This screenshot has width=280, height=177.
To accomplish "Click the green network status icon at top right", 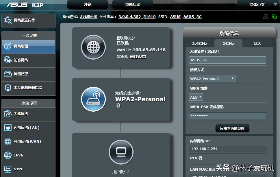I will point(274,17).
